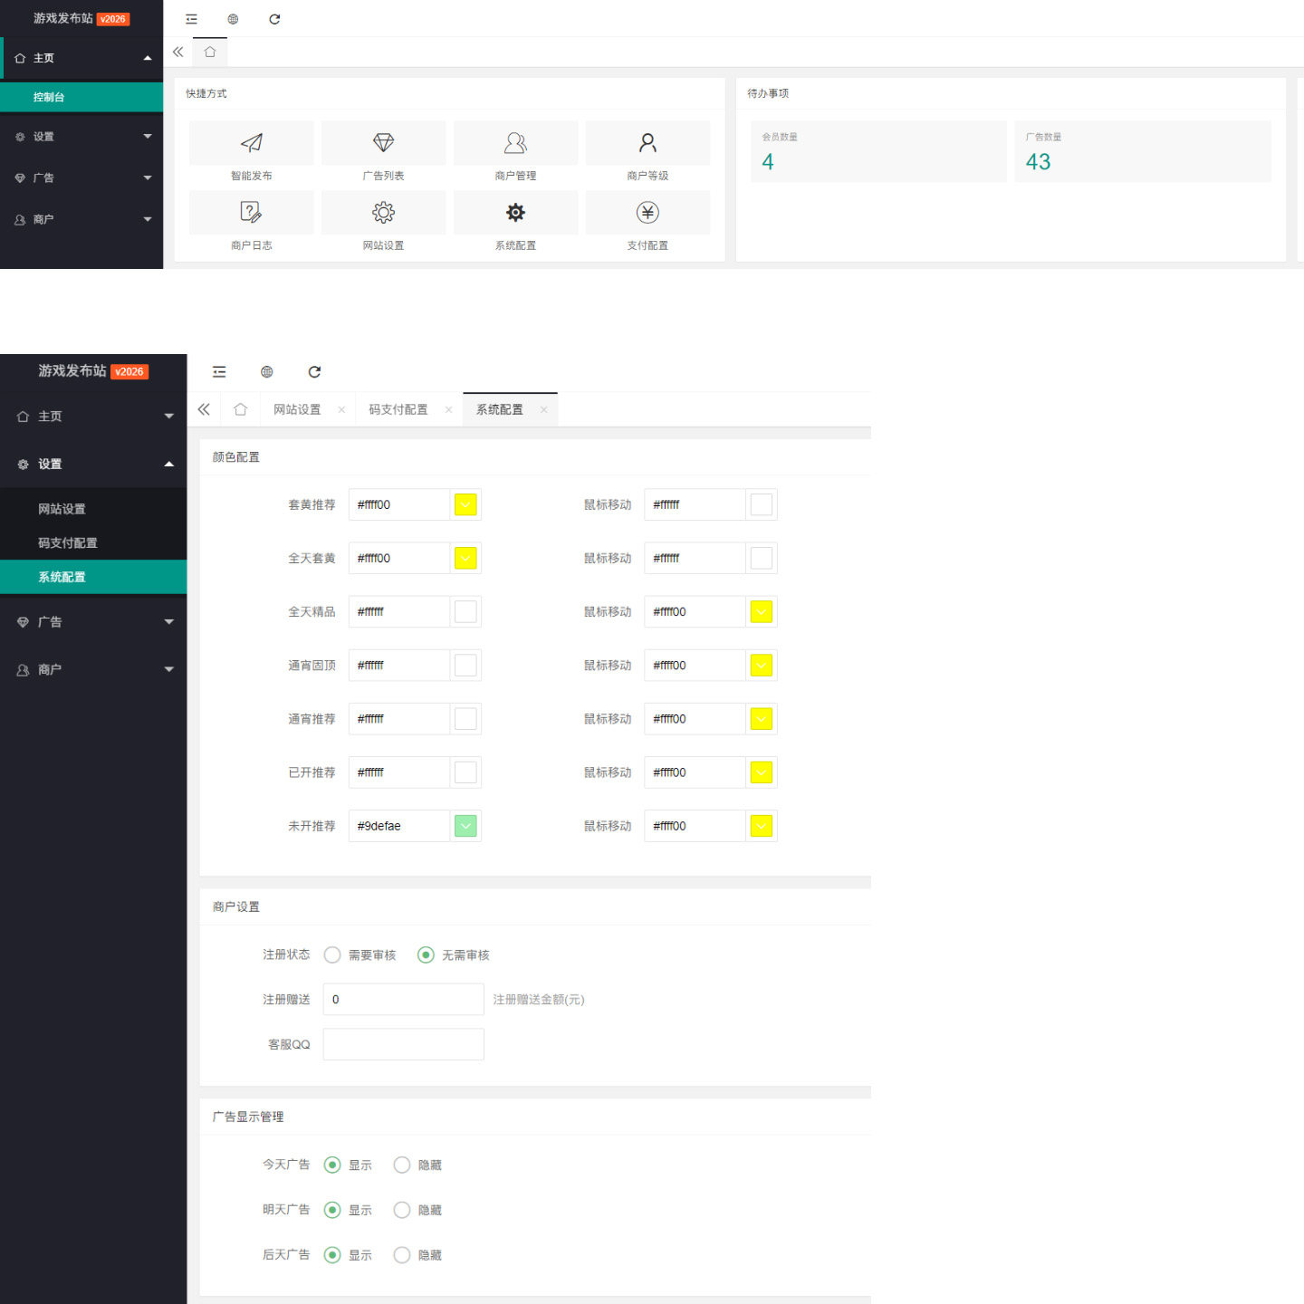This screenshot has height=1304, width=1304.
Task: Open the 未开推荐 green color swatch
Action: click(x=465, y=826)
